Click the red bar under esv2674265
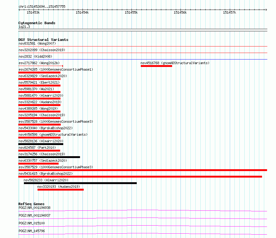This screenshot has width=276, height=238. point(39,73)
